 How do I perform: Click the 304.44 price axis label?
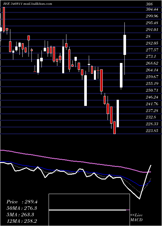[x=152, y=9]
